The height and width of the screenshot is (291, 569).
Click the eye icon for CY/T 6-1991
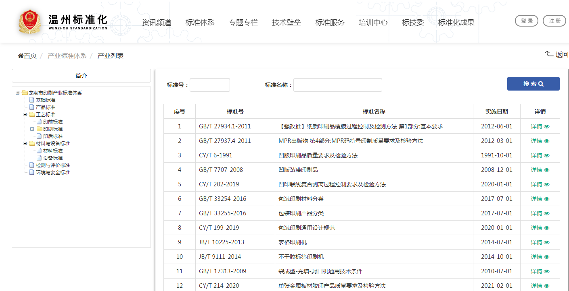coord(547,155)
